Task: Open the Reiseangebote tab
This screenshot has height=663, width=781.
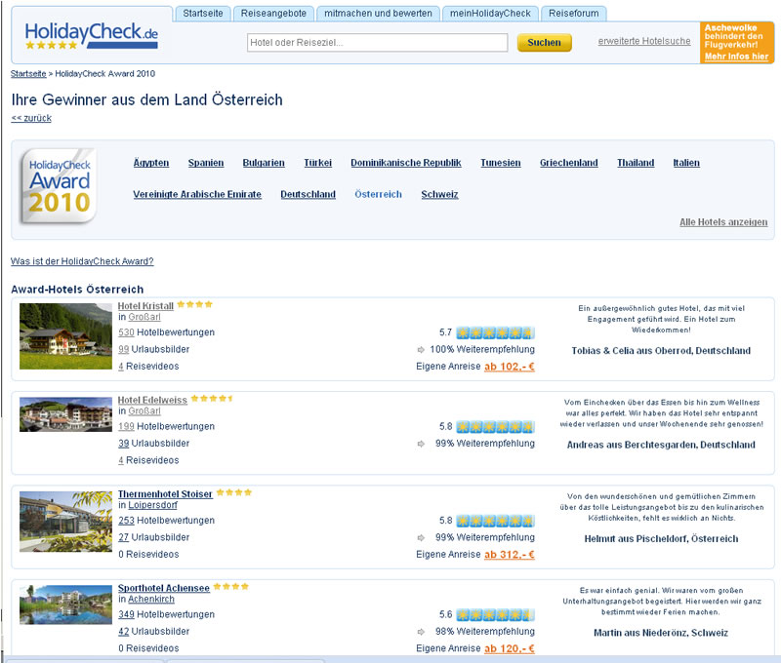Action: click(x=273, y=14)
